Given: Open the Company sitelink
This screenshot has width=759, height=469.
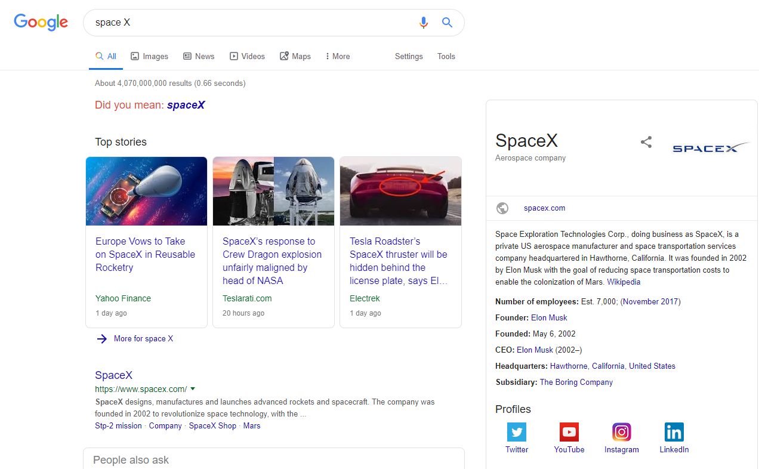Looking at the screenshot, I should 165,426.
